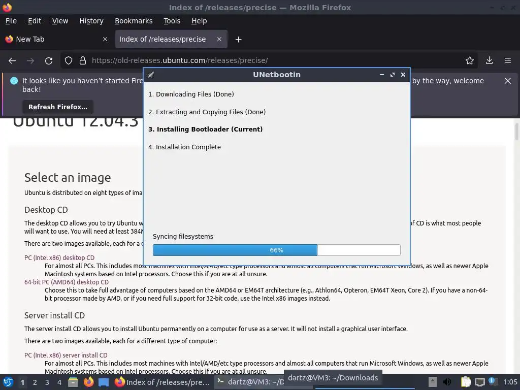Image resolution: width=520 pixels, height=390 pixels.
Task: Launch Firefox from taskbar quick launch
Action: click(x=88, y=382)
